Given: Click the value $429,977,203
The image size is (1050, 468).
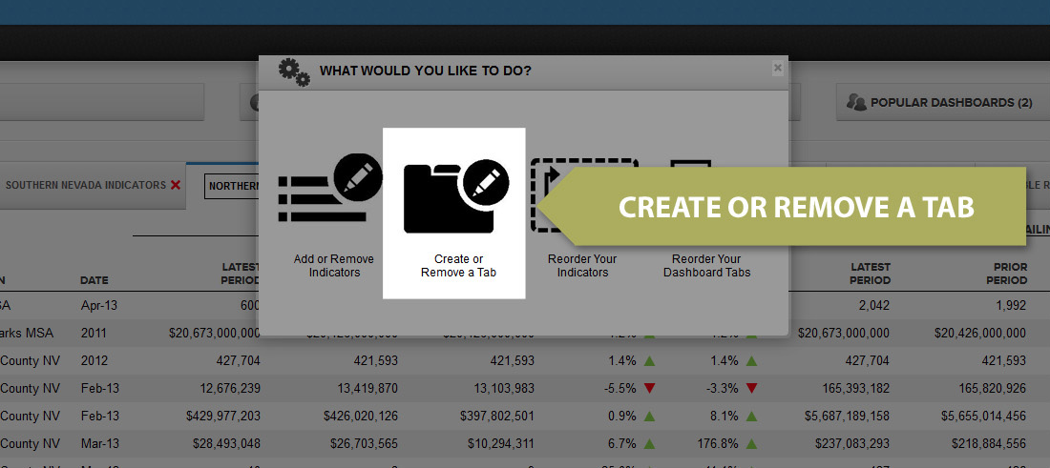Looking at the screenshot, I should pos(223,416).
